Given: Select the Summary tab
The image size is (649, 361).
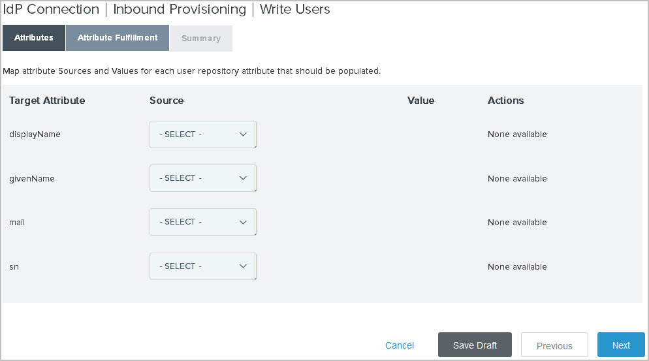Looking at the screenshot, I should [x=200, y=39].
